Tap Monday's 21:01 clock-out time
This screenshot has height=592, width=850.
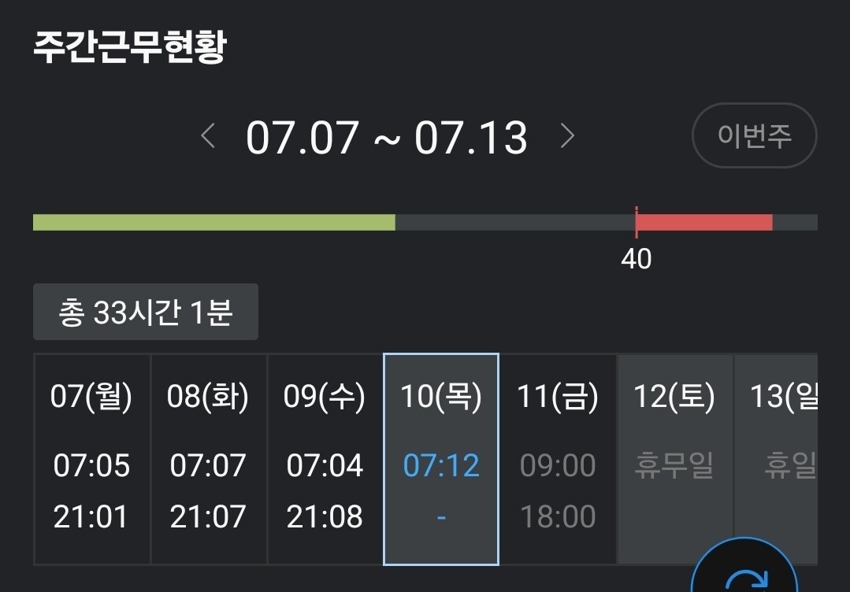[x=91, y=517]
